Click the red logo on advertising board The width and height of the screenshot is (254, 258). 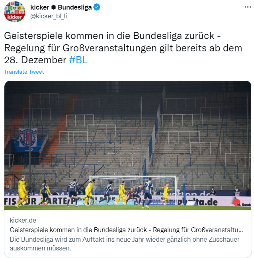tap(236, 202)
